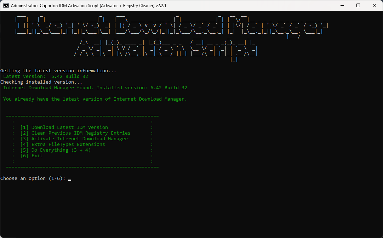The height and width of the screenshot is (238, 383).
Task: Close the Administrator command prompt window
Action: (374, 5)
